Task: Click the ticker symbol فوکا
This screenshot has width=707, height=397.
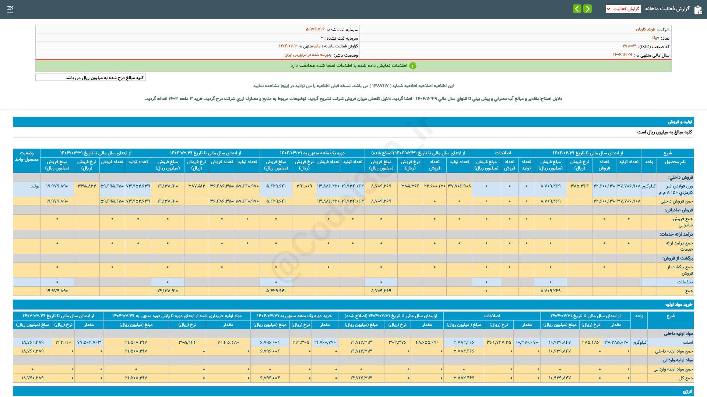Action: [x=655, y=38]
